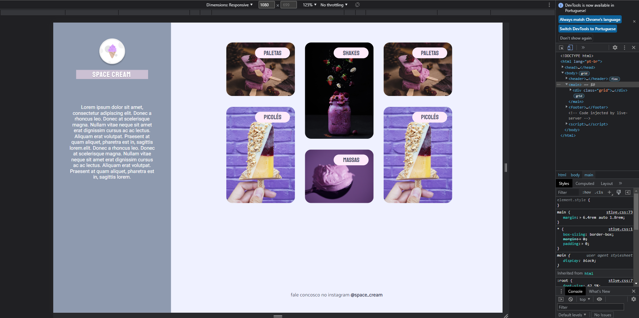Select the Console drawer tab
This screenshot has width=639, height=318.
pyautogui.click(x=575, y=291)
